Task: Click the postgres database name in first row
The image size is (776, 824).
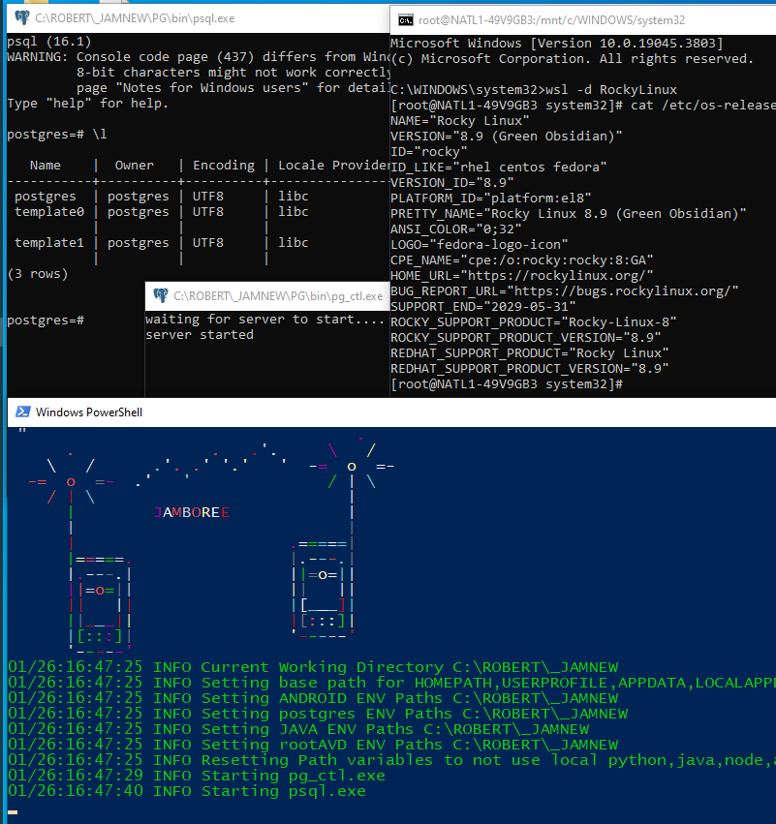Action: [x=46, y=196]
